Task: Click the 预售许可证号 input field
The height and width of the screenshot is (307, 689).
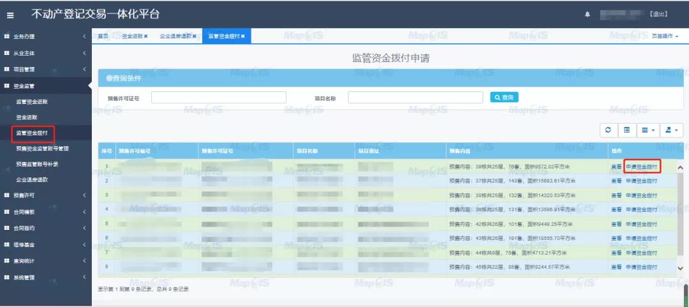Action: (x=218, y=98)
